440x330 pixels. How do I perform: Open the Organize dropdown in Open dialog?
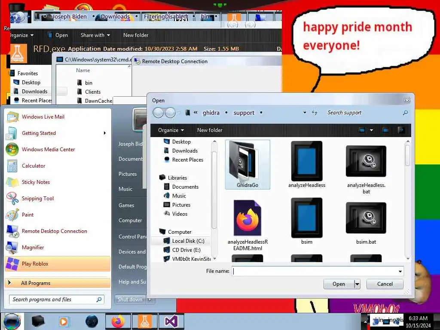[x=171, y=130]
